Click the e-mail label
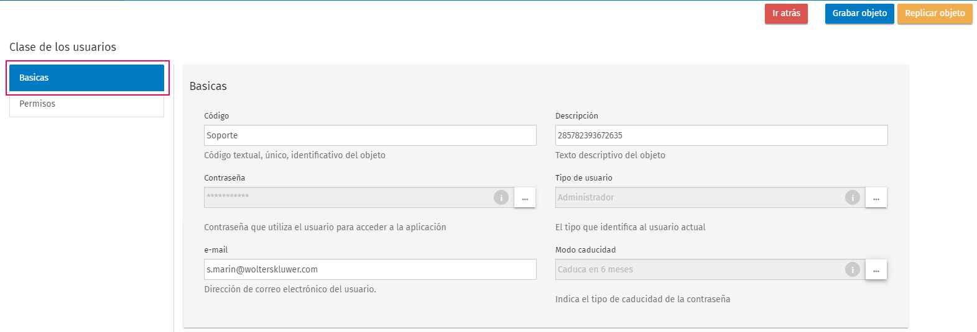 pos(216,250)
